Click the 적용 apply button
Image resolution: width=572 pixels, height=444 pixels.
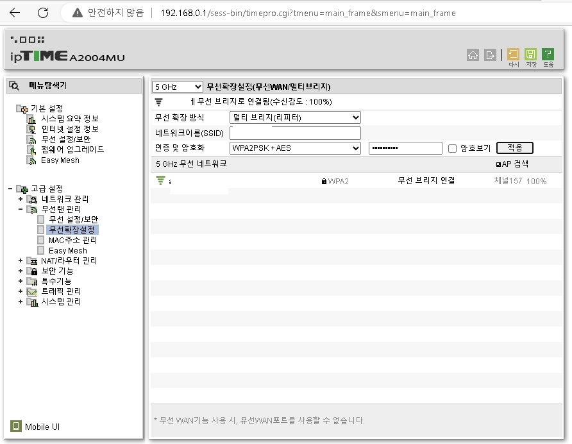point(515,148)
